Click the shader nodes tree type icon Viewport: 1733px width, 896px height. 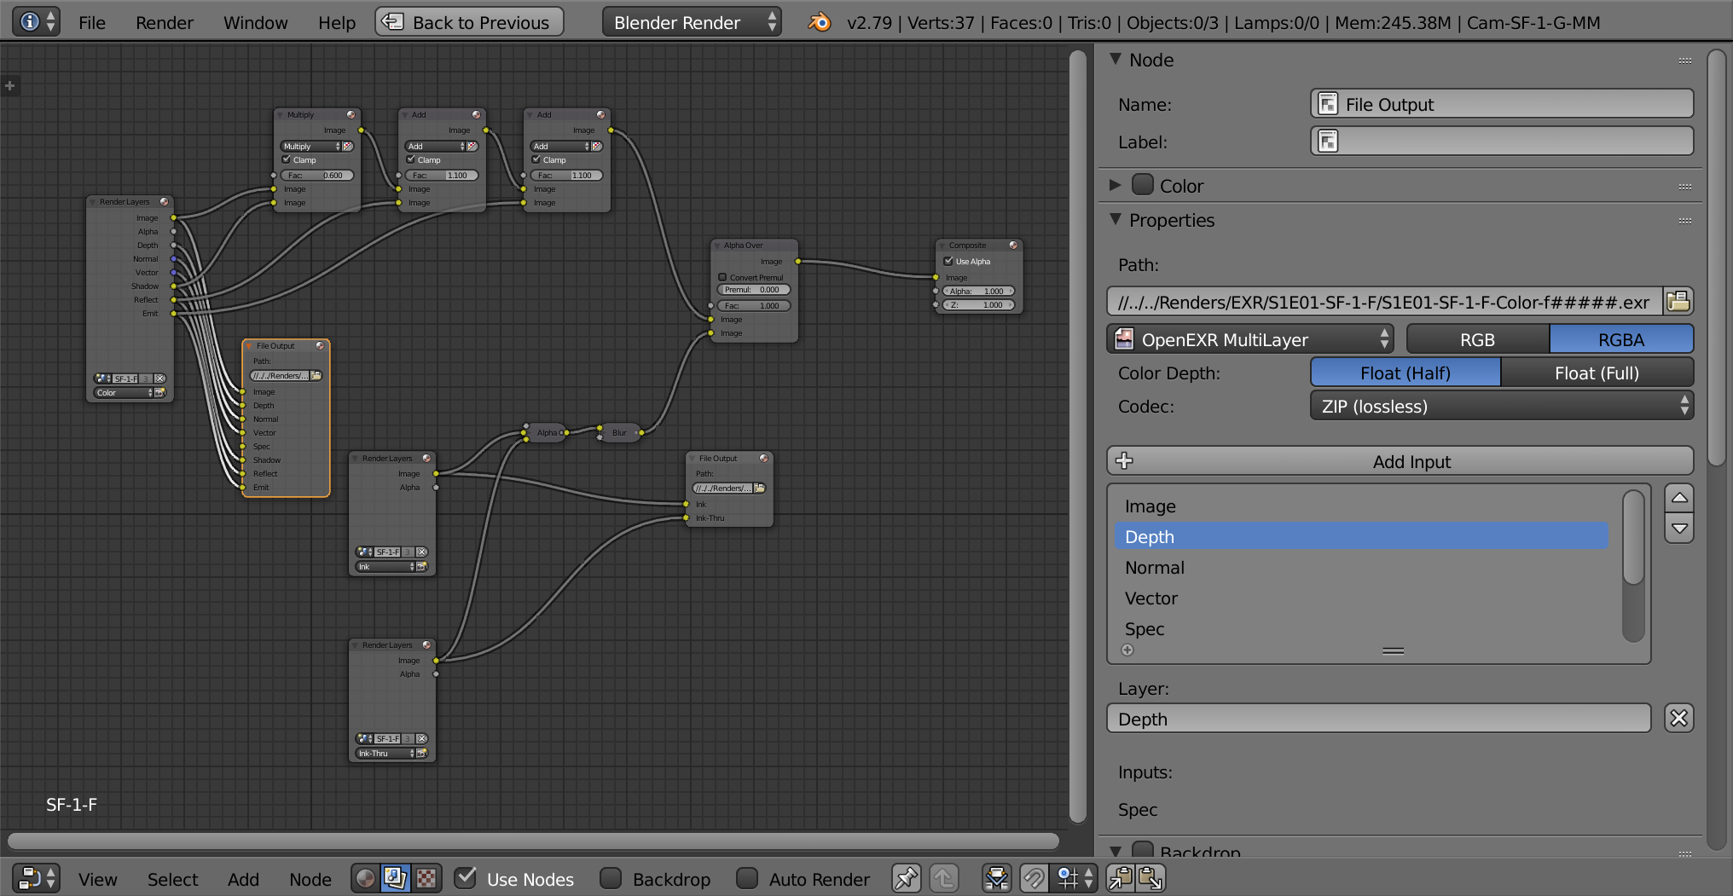pos(366,878)
